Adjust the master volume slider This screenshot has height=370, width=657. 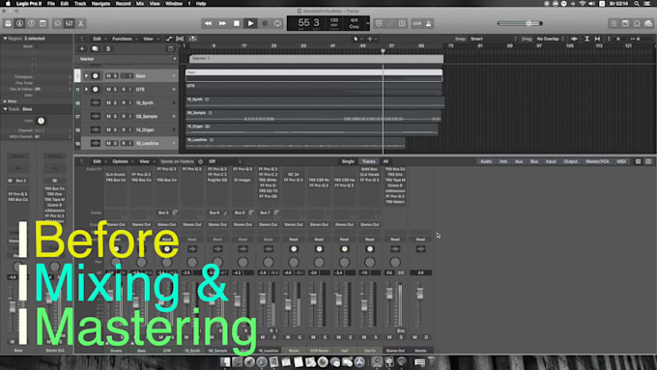(520, 23)
